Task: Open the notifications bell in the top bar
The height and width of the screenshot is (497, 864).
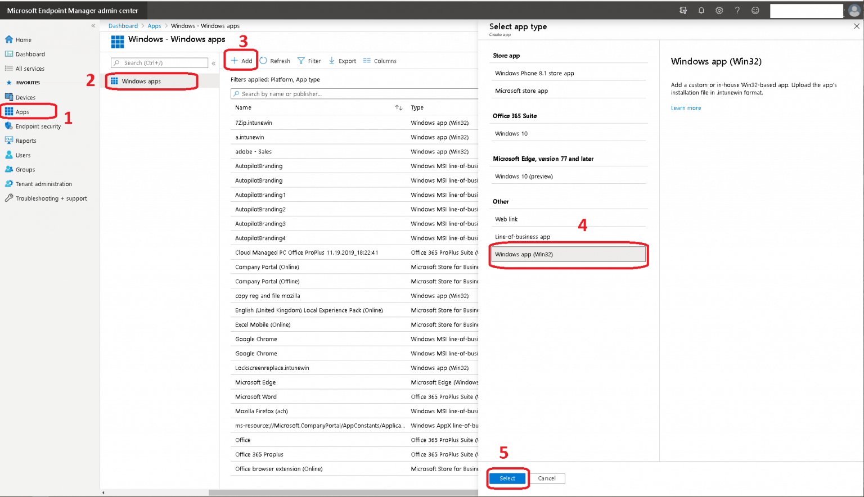Action: coord(701,10)
